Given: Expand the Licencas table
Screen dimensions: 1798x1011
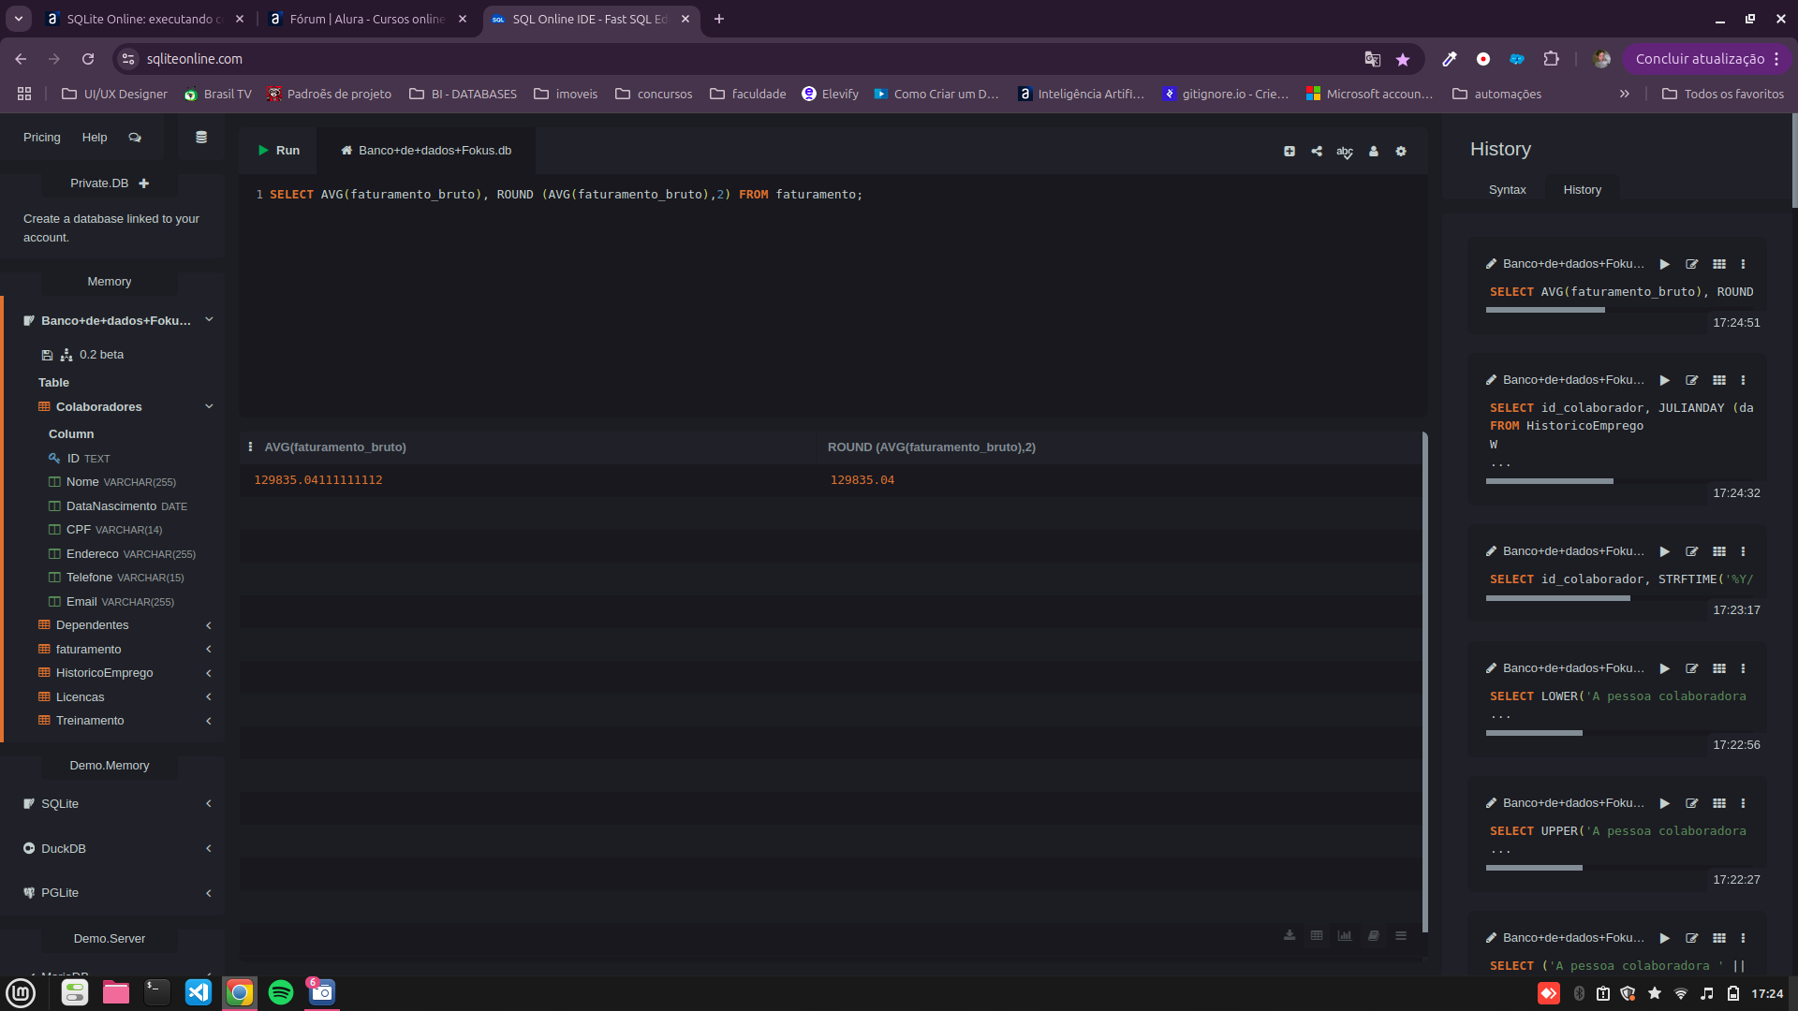Looking at the screenshot, I should pyautogui.click(x=209, y=697).
